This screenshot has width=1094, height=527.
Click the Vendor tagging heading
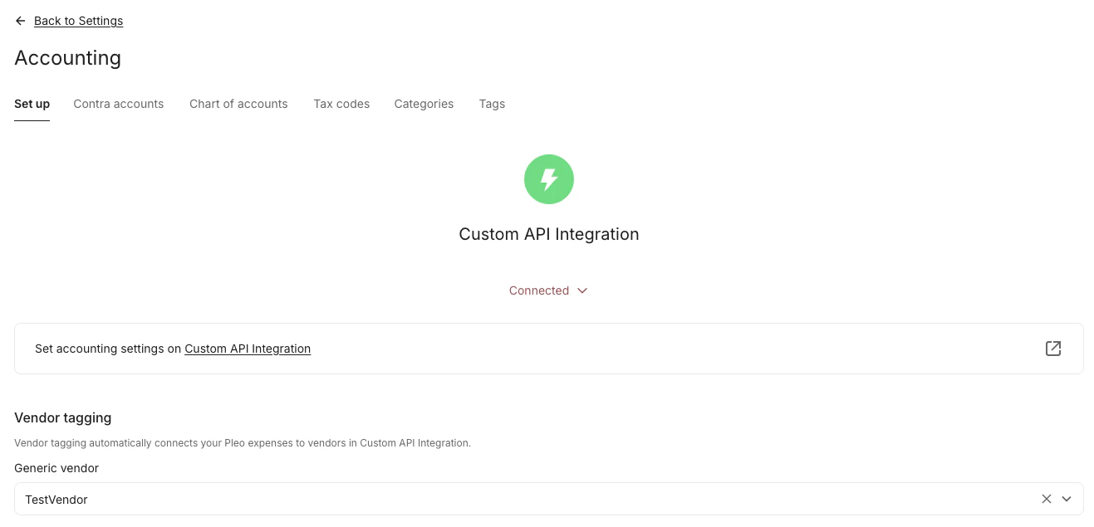pos(63,417)
